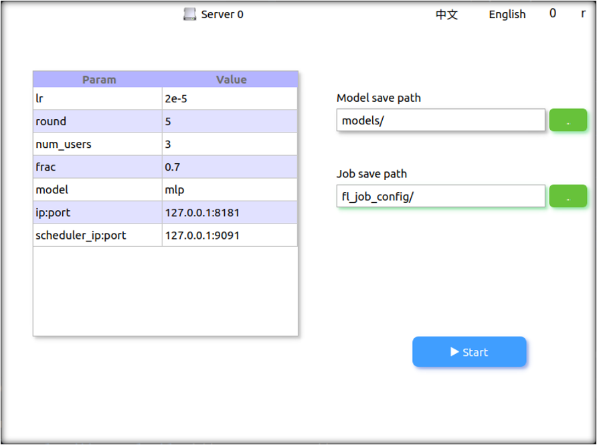Browse for the Model save path

pyautogui.click(x=568, y=120)
